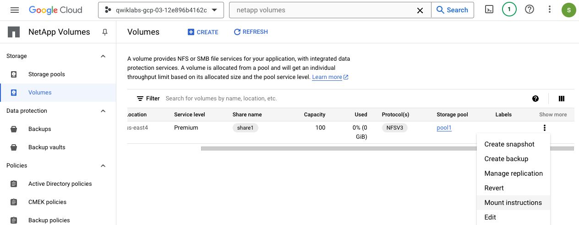Select Volumes in the sidebar
Screen dimensions: 579x225
[58, 93]
